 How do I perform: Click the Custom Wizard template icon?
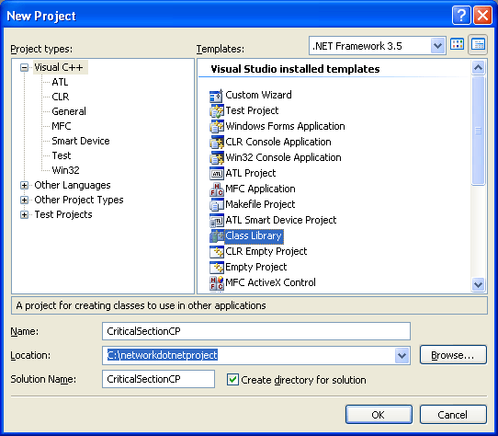click(217, 96)
